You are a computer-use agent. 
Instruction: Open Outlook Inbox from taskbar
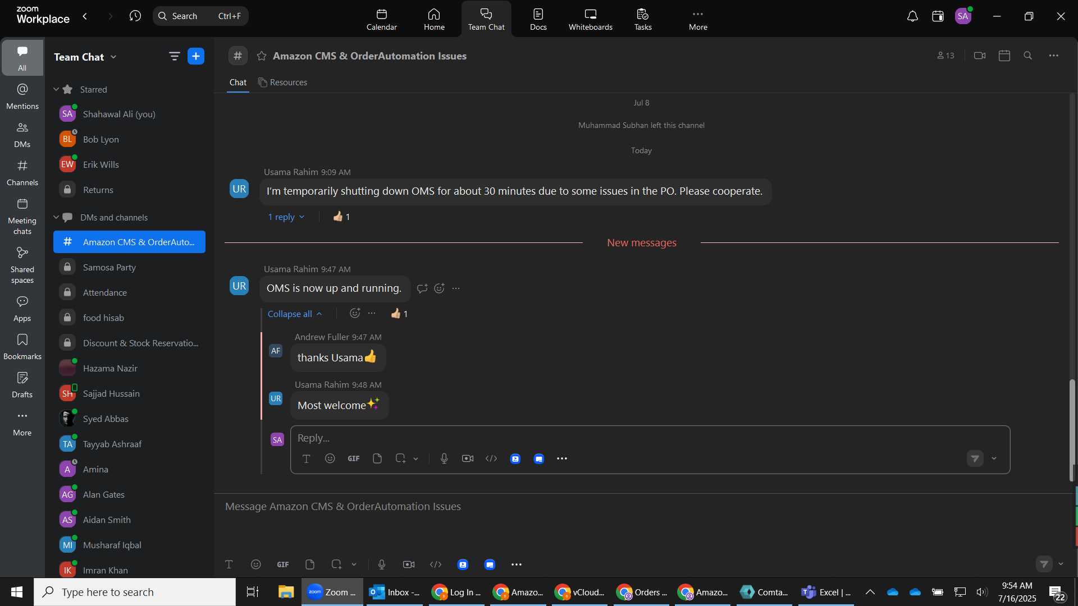[x=395, y=592]
